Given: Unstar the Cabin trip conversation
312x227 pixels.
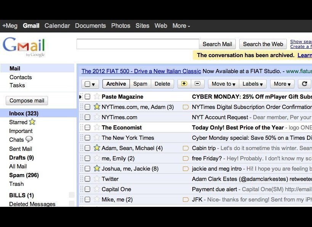Looking at the screenshot, I should click(97, 148).
